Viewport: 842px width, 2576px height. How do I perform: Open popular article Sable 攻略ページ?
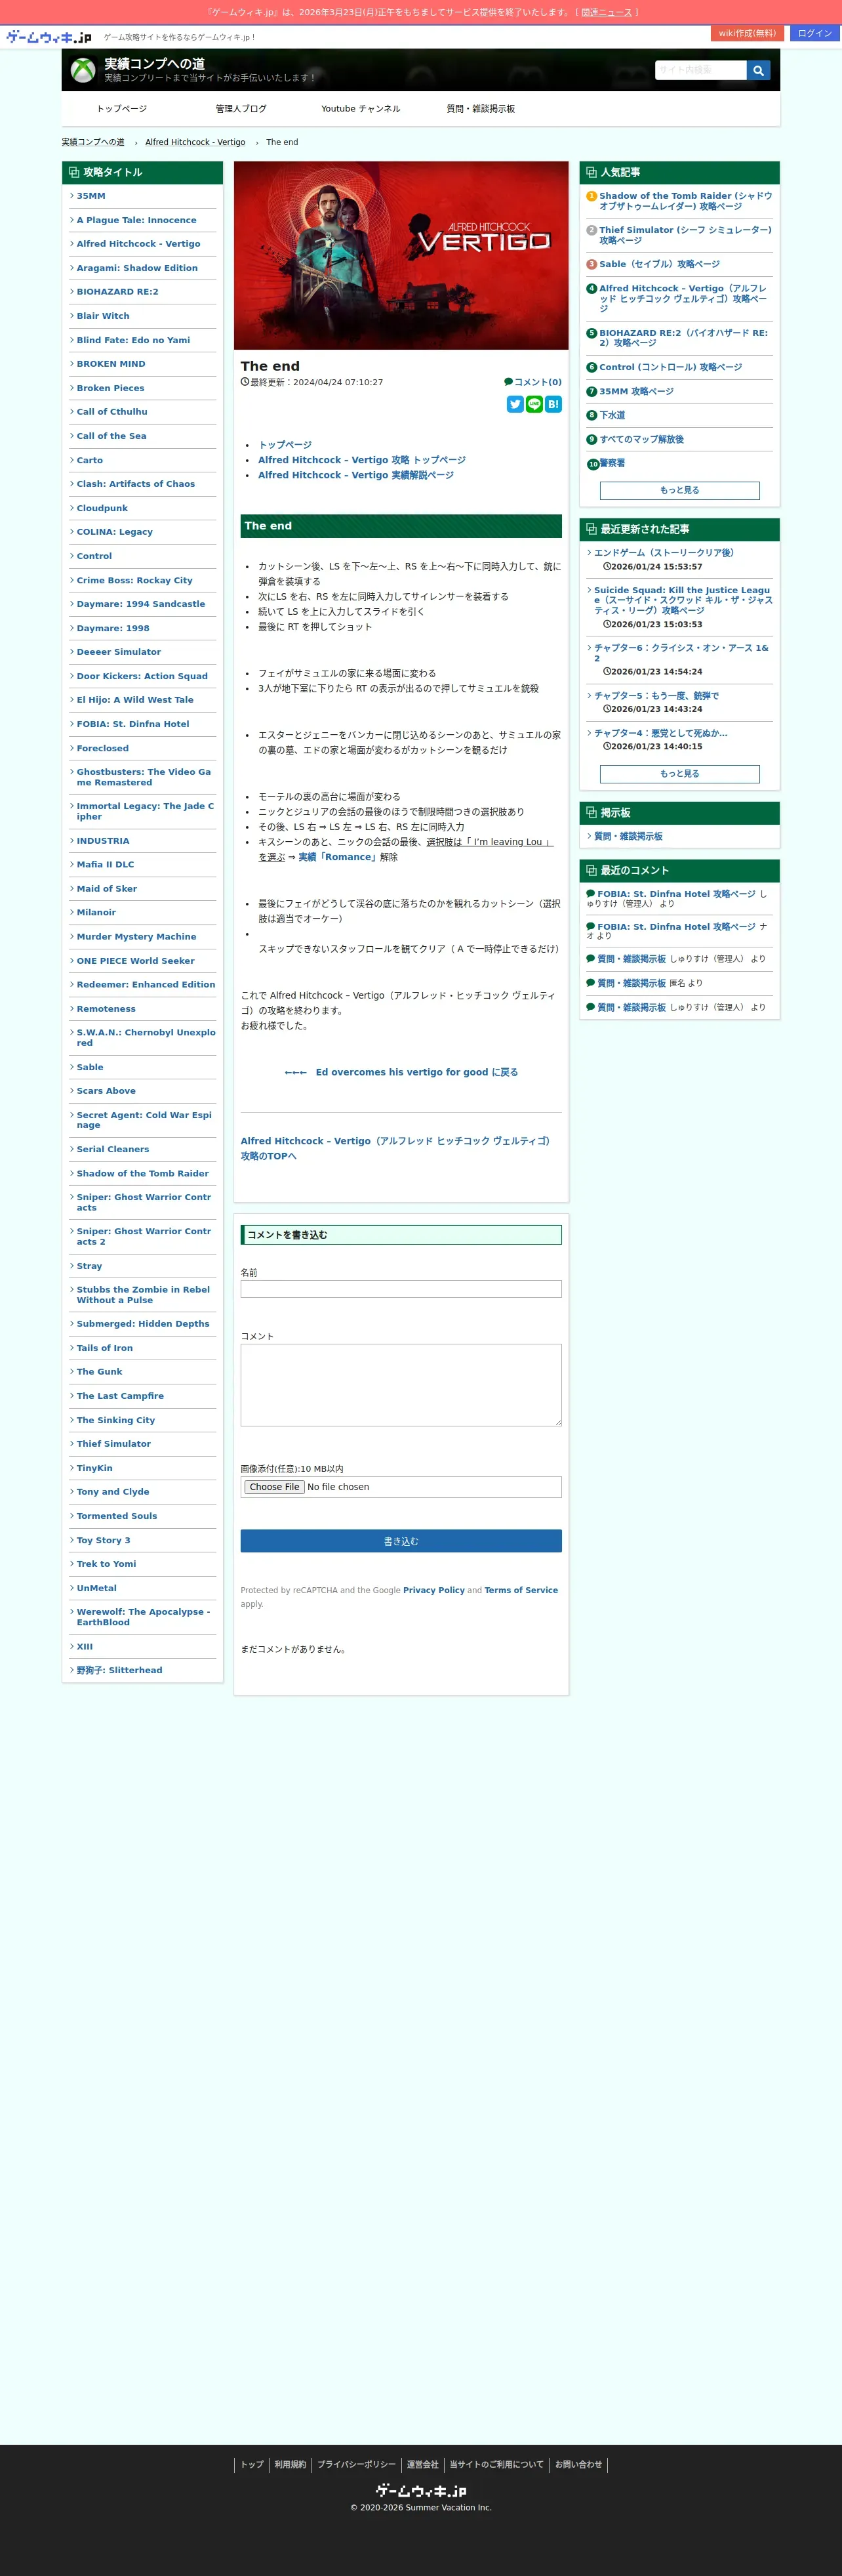[659, 264]
